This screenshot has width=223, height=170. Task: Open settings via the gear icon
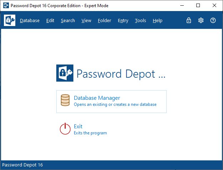(x=201, y=20)
